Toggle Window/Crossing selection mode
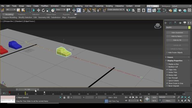192x108 pixels. pyautogui.click(x=33, y=10)
